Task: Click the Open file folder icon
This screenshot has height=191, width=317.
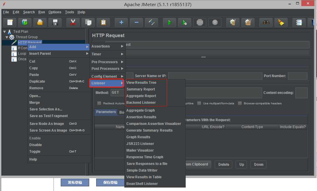Action: coord(40,22)
